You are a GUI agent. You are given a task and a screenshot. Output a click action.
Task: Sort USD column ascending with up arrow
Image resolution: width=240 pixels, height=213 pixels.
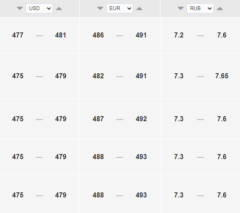59,8
